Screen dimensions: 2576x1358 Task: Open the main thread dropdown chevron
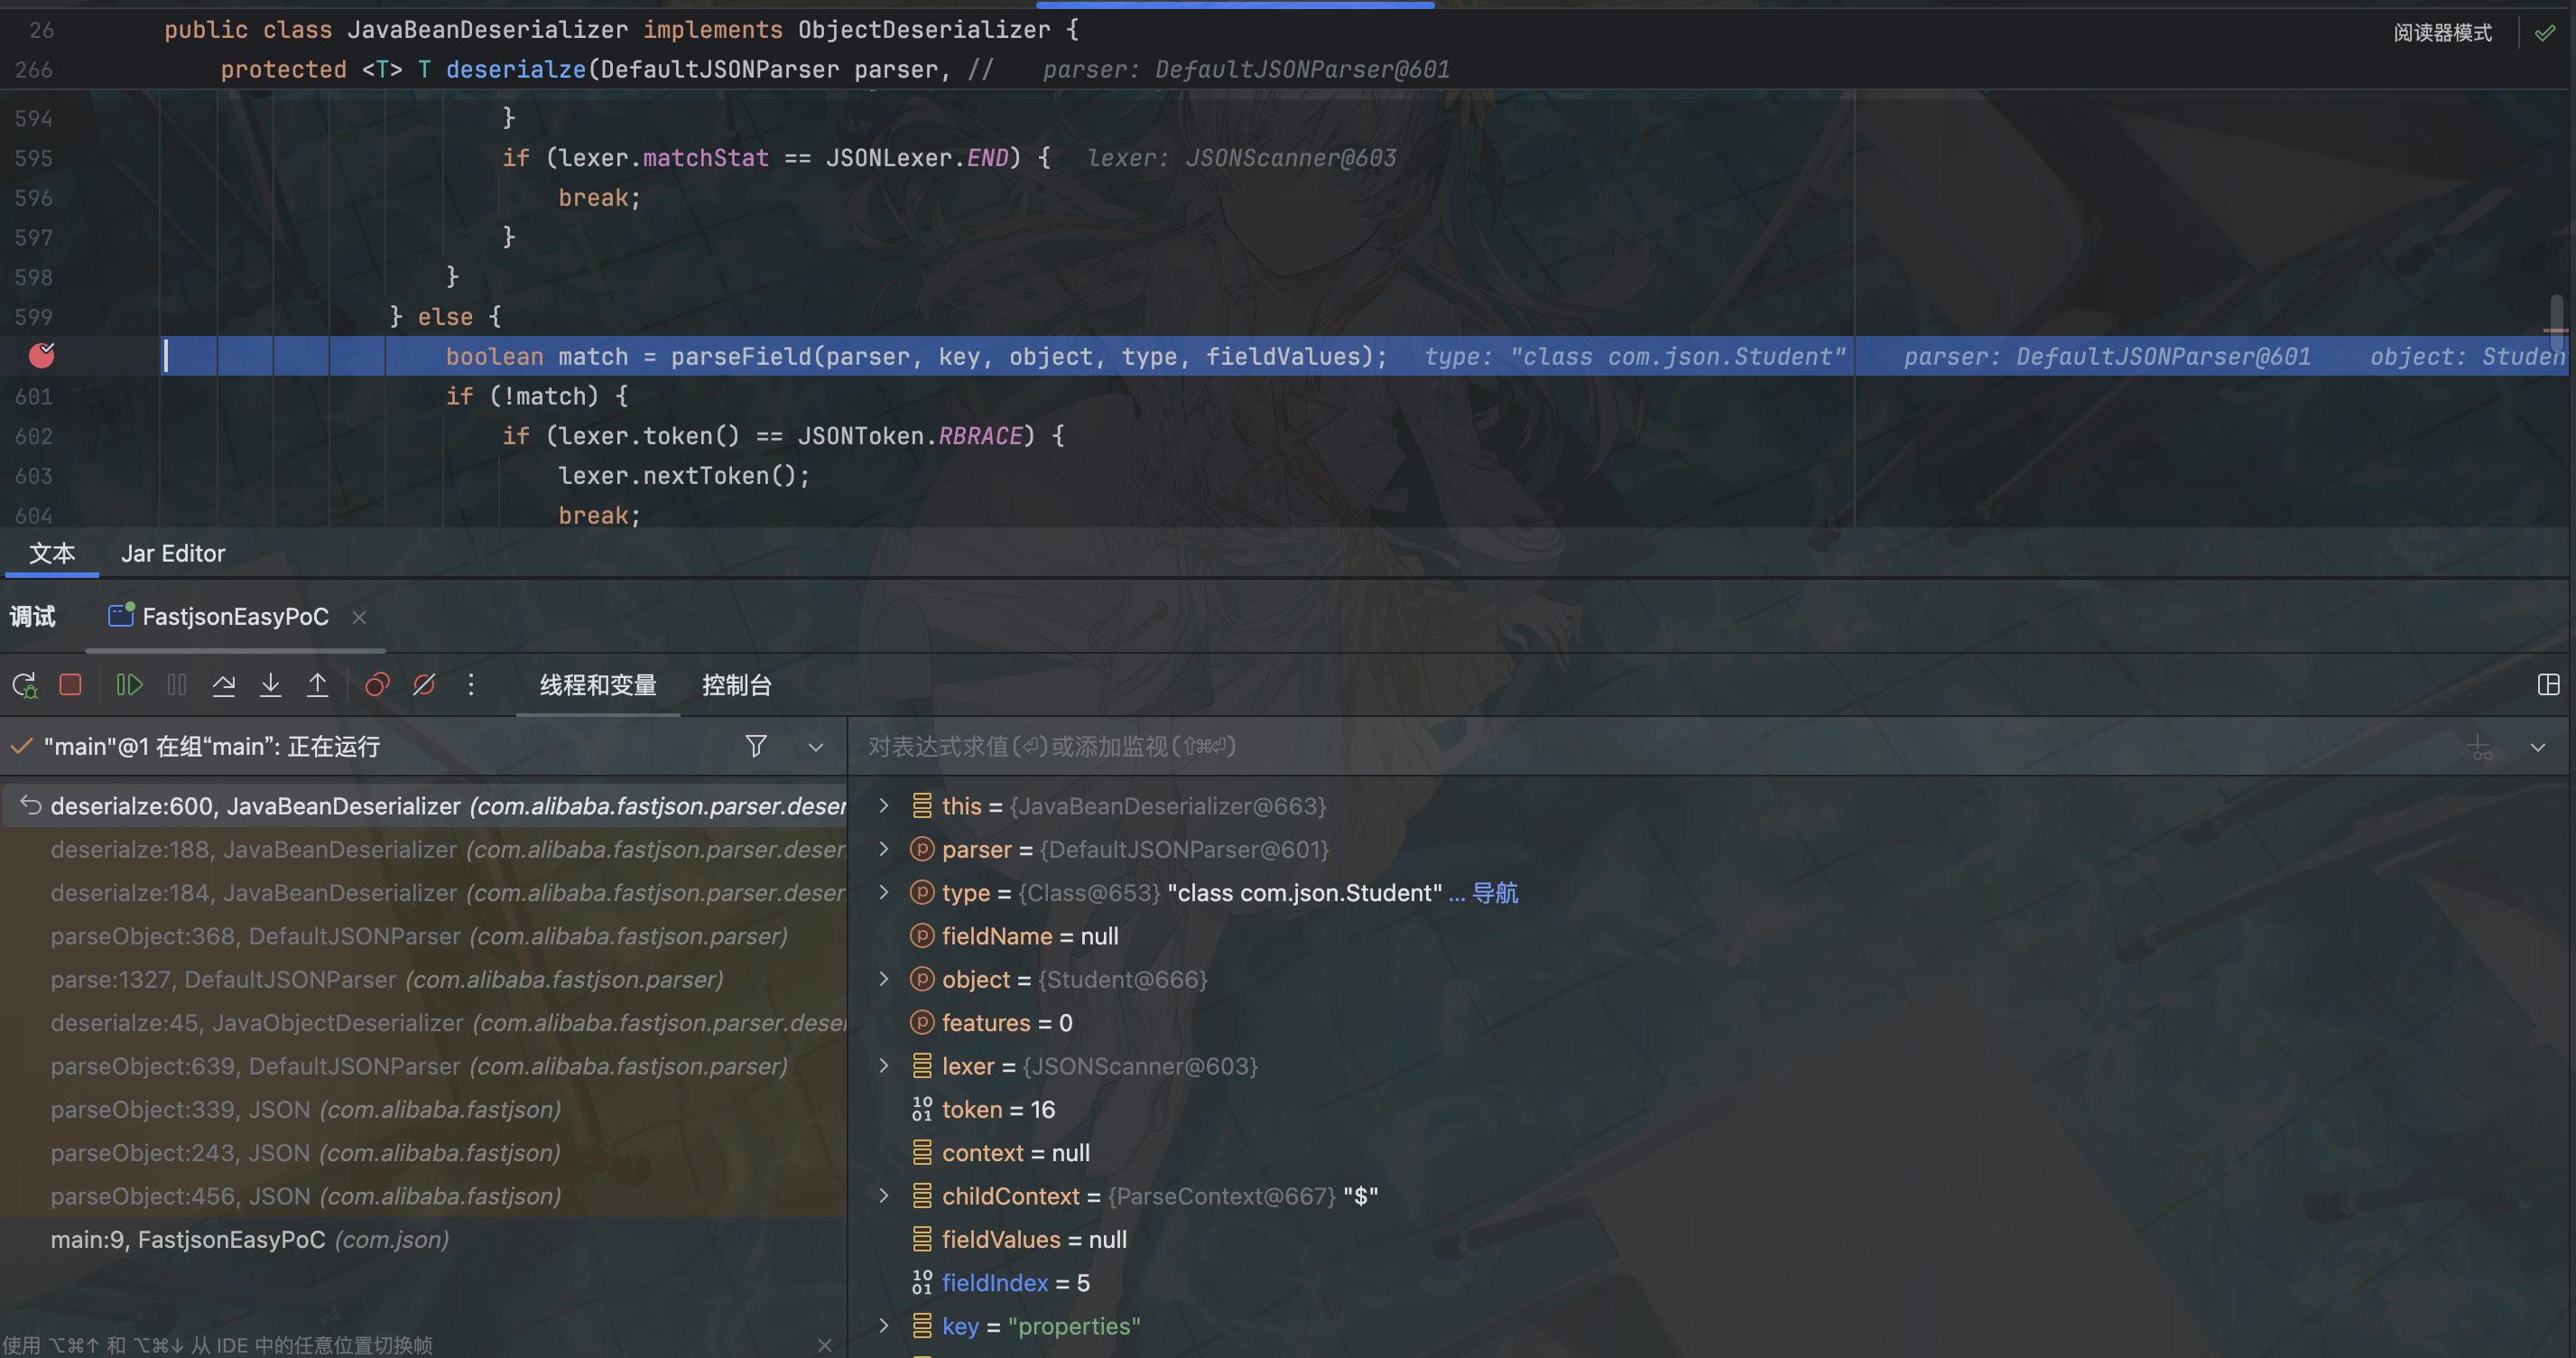tap(815, 748)
